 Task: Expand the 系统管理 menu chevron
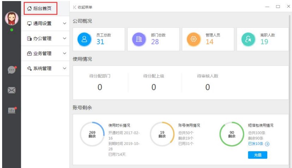click(x=64, y=69)
